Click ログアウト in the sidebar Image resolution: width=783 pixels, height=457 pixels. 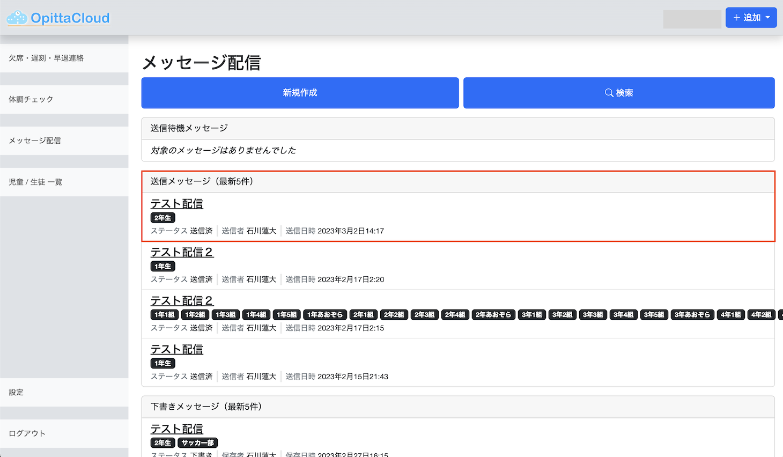64,433
